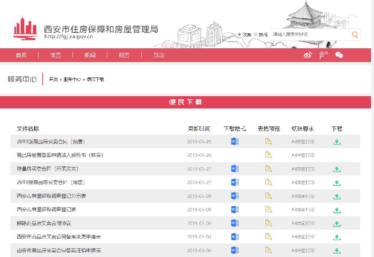Click the icon between Weibo and WeChat

[x=323, y=55]
